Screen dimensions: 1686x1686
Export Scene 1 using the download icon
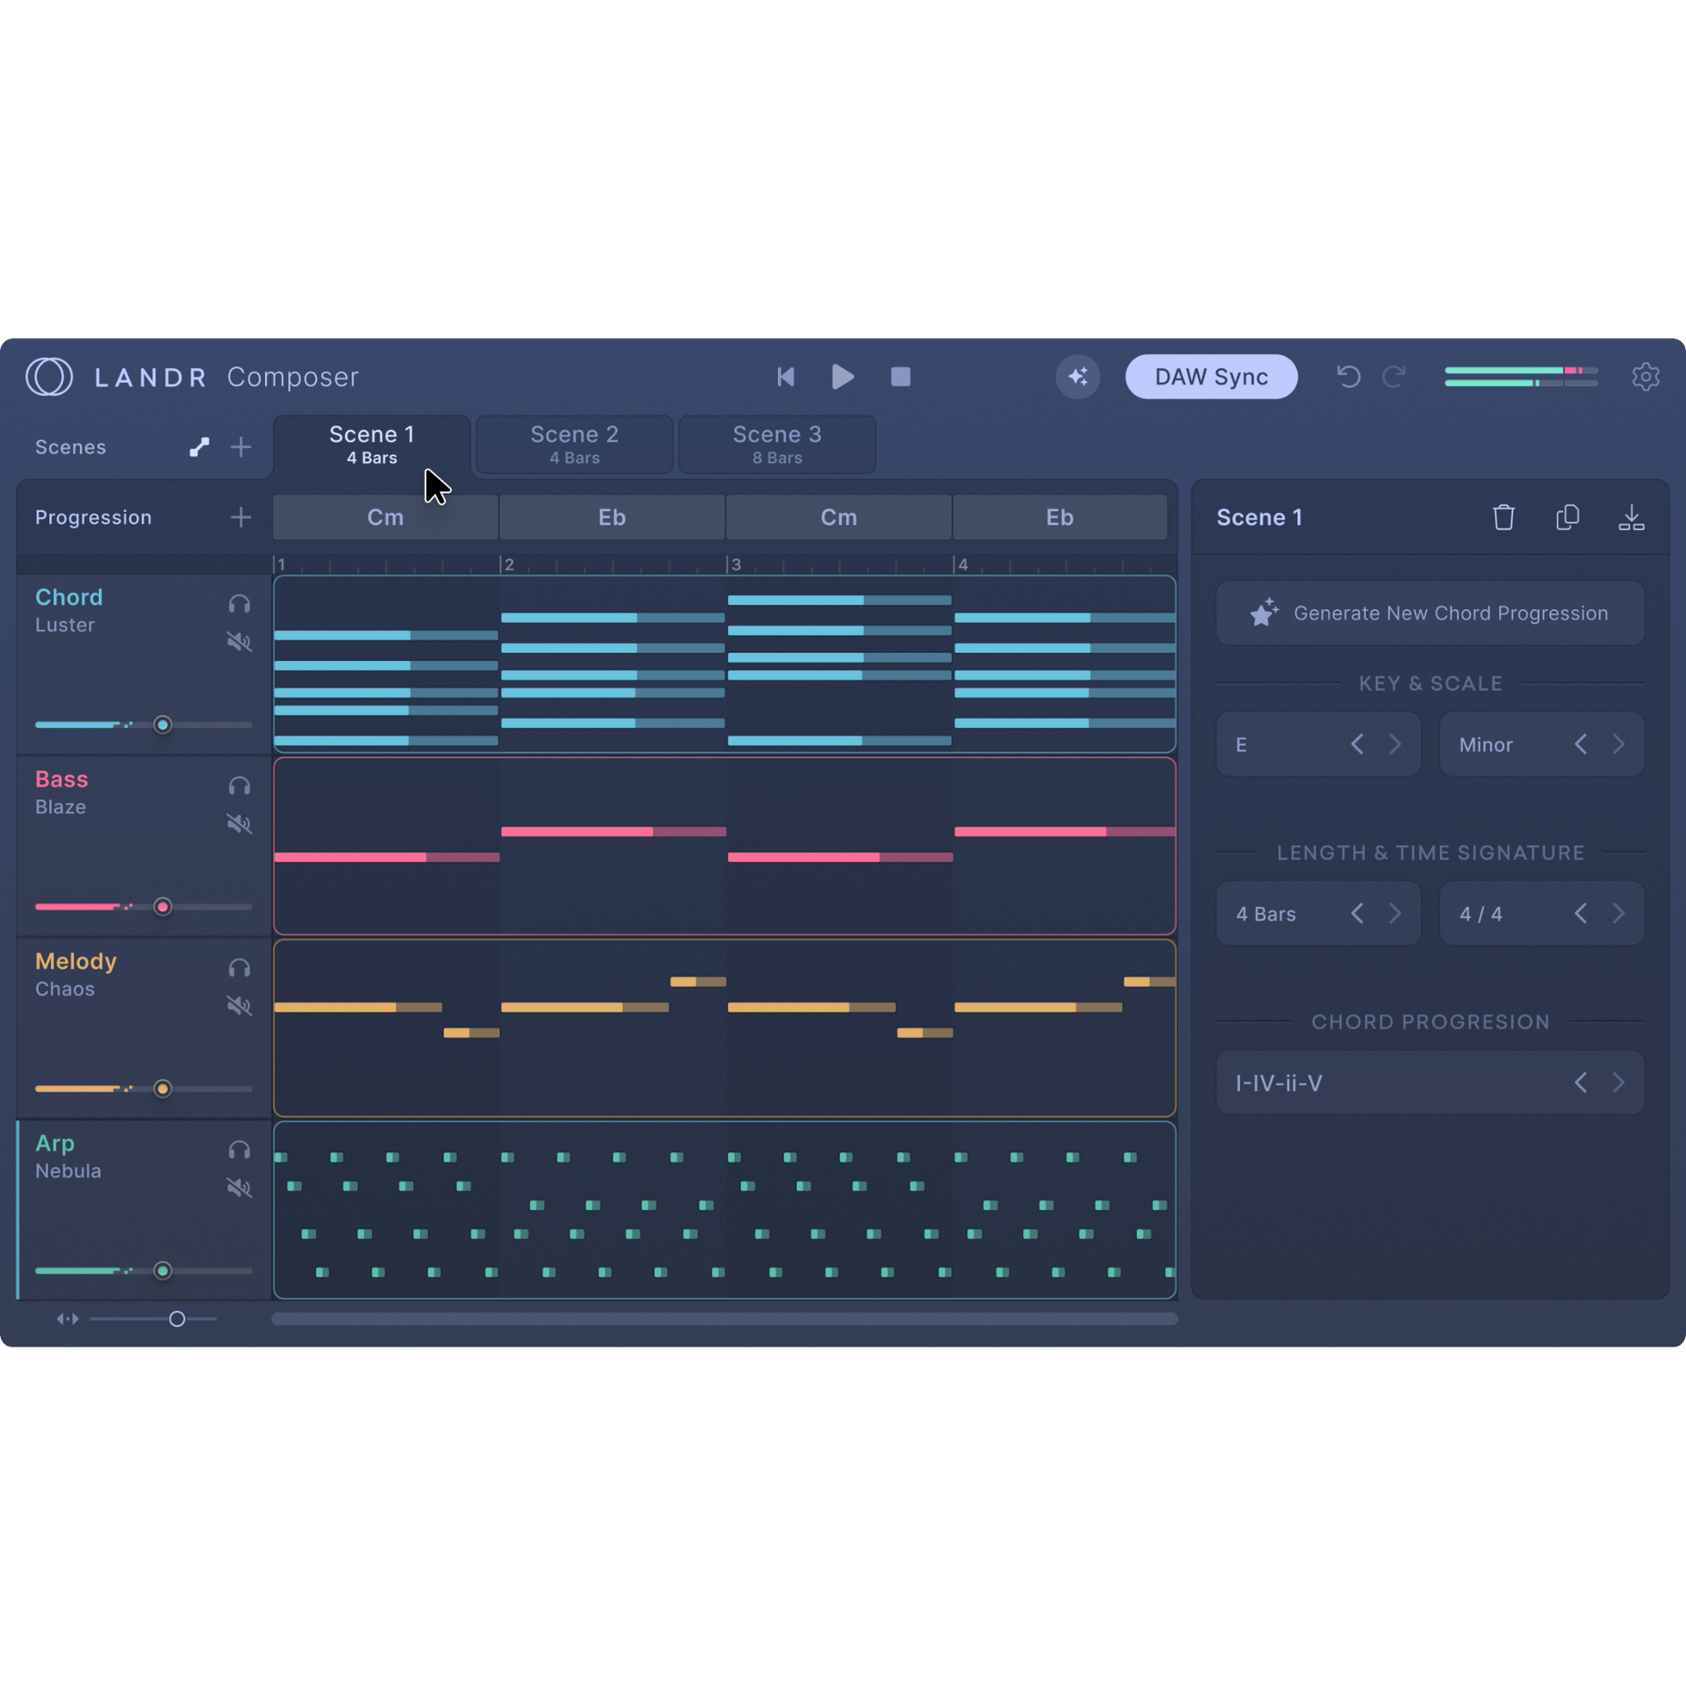coord(1631,516)
